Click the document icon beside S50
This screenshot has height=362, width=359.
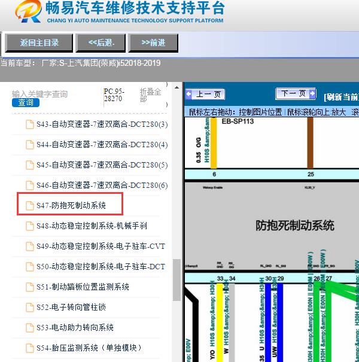(x=29, y=267)
